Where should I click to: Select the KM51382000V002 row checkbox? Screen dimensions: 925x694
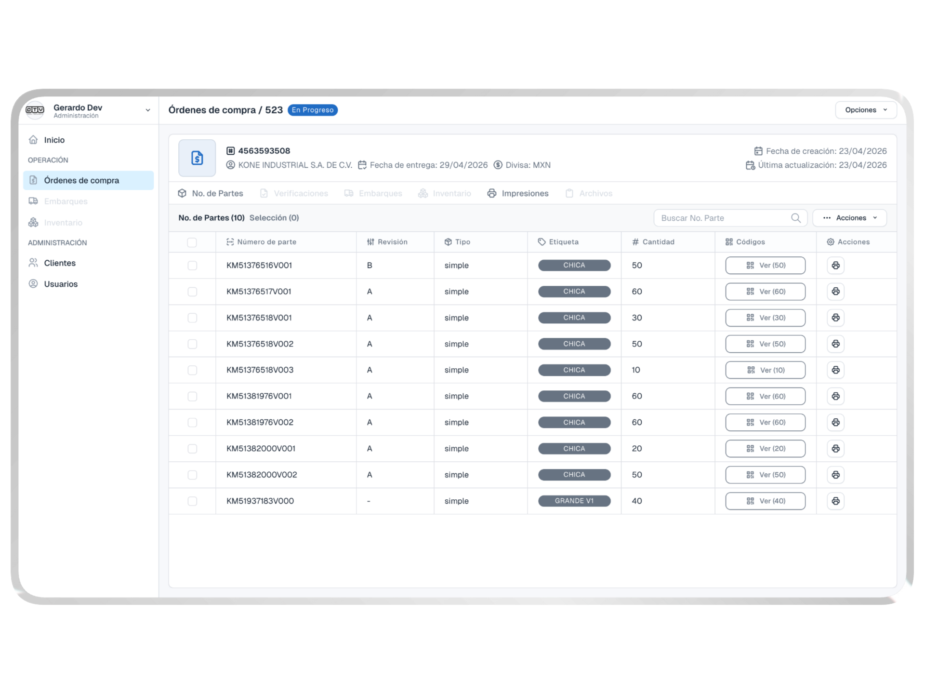192,475
